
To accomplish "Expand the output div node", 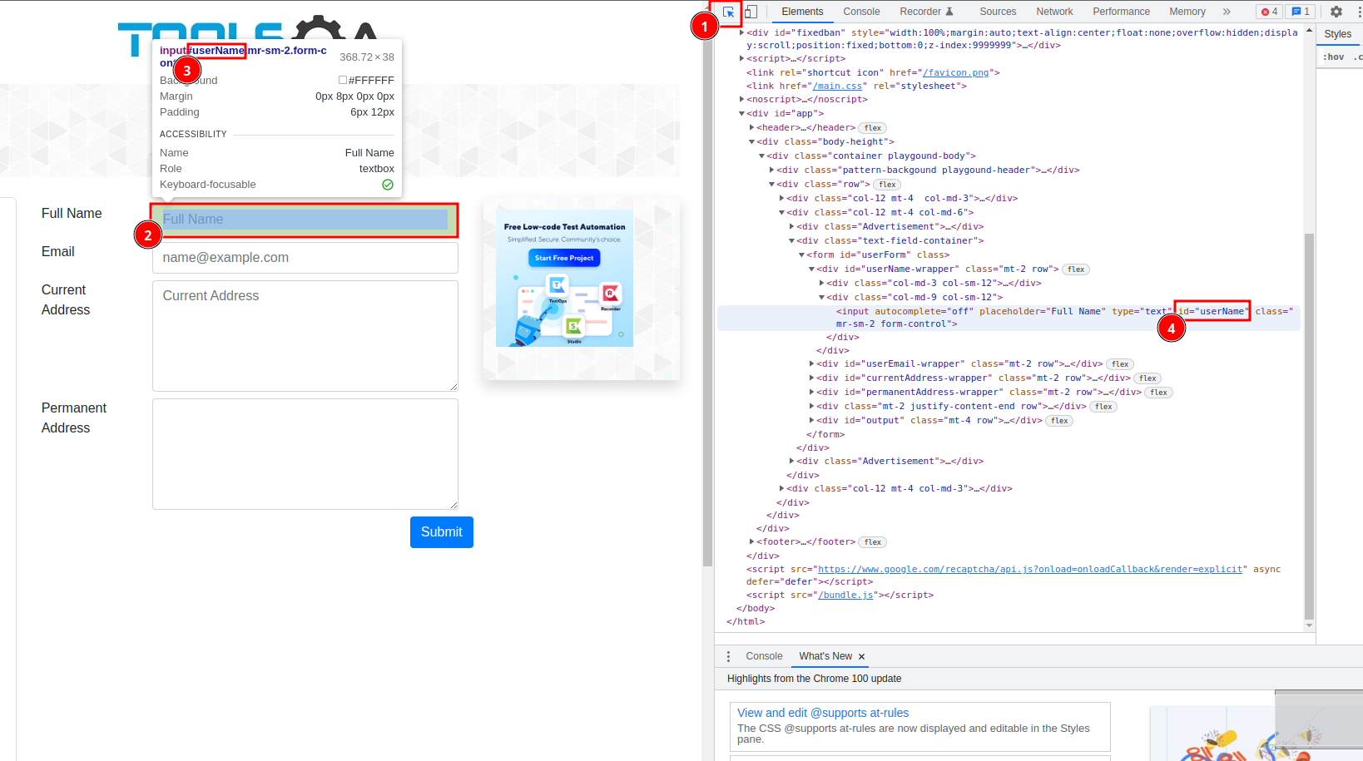I will pos(811,420).
